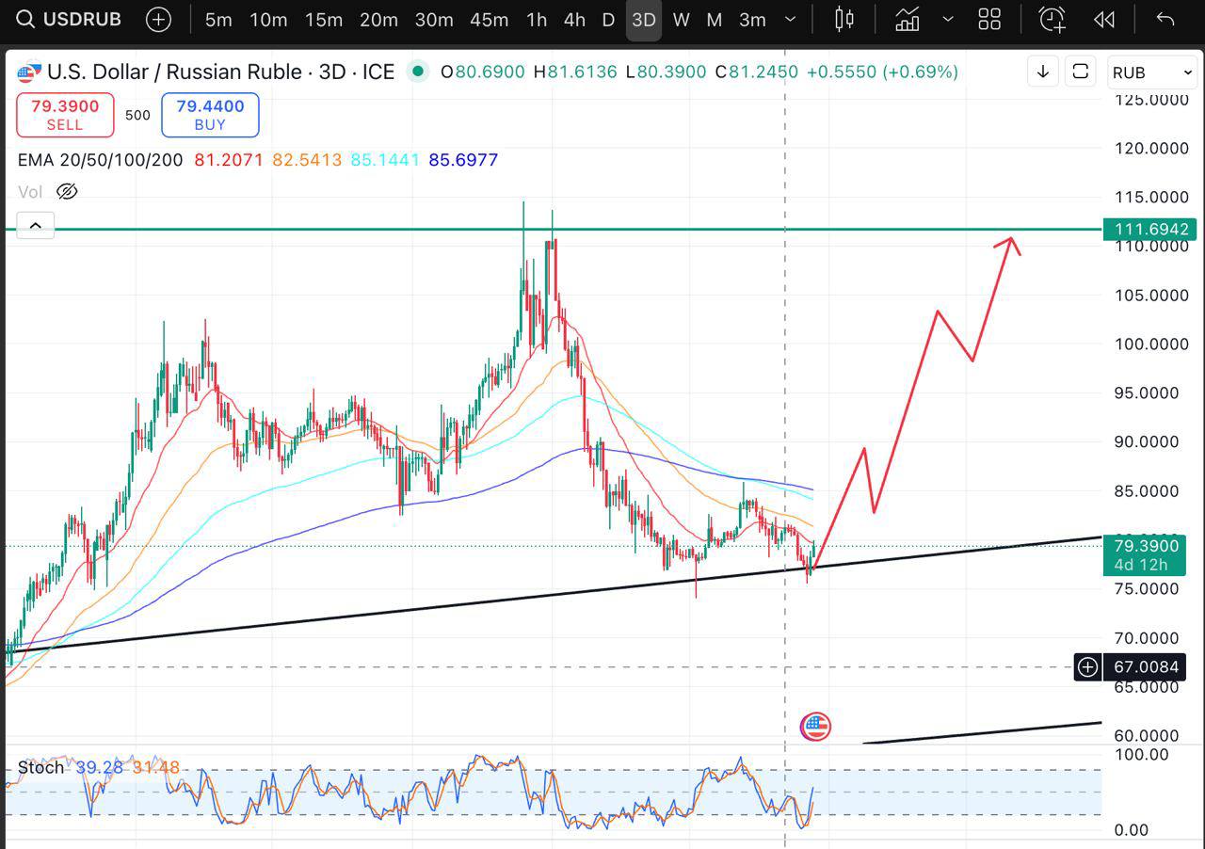Start bar replay mode

[1104, 20]
